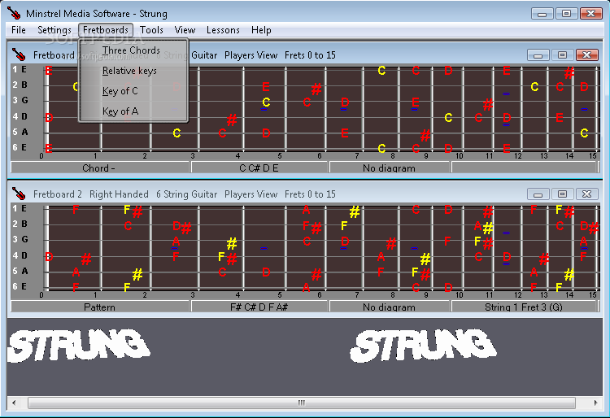This screenshot has height=418, width=610.
Task: Click the F# C# D F A# notes button
Action: 259,307
